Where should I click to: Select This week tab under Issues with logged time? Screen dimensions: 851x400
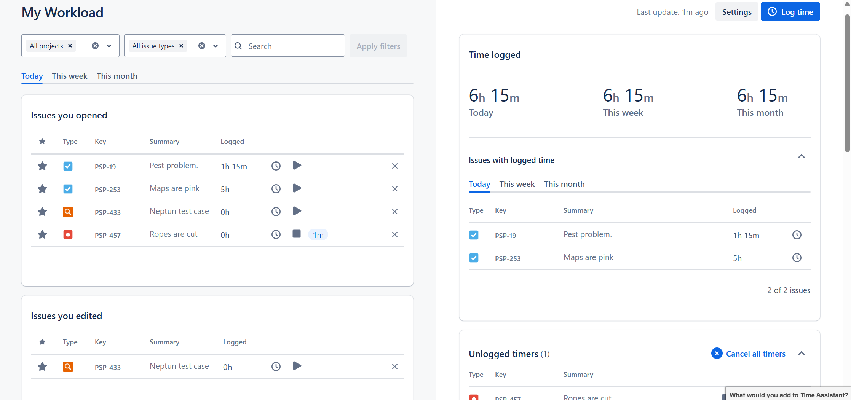(x=517, y=184)
